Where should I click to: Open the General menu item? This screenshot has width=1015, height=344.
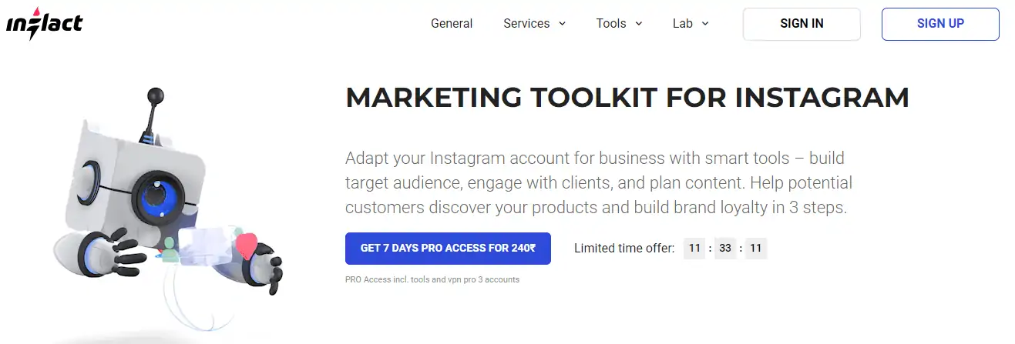tap(452, 24)
